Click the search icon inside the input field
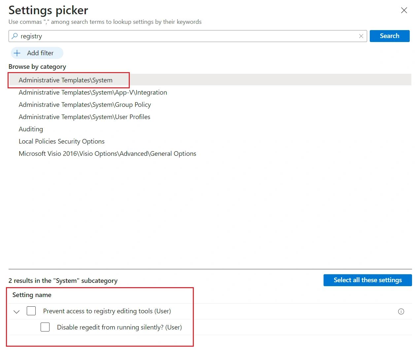Screen dimensions: 415x351 click(x=14, y=36)
